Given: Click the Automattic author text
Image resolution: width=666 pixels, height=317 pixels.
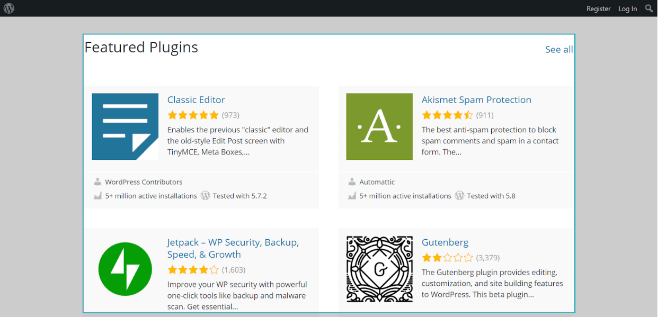Looking at the screenshot, I should (377, 182).
